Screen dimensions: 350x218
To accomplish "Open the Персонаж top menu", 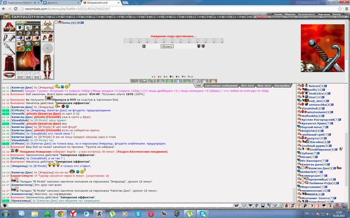I will pos(323,14).
